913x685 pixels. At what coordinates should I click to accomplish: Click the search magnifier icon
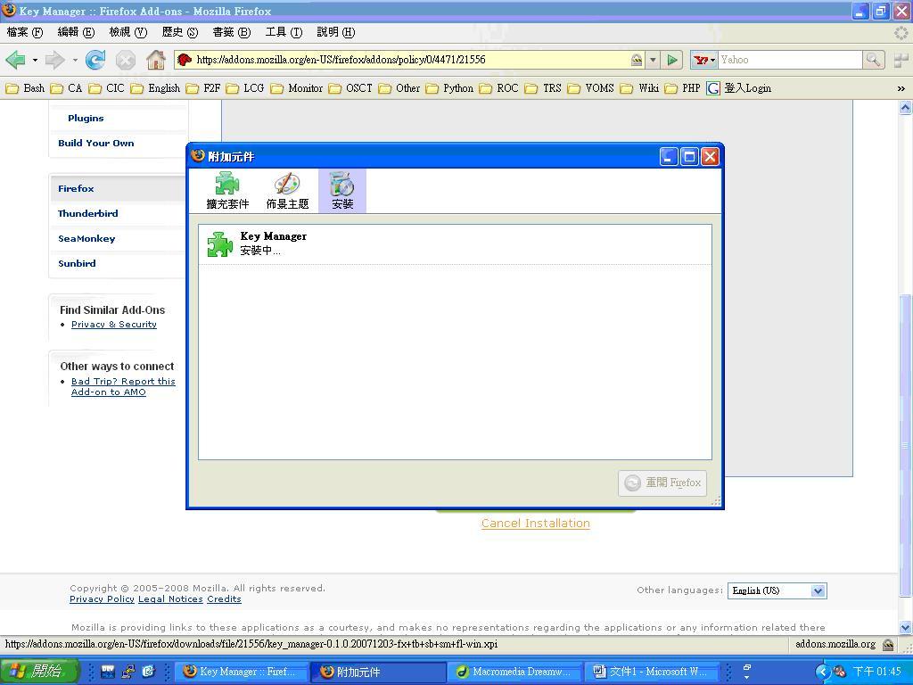click(x=873, y=60)
